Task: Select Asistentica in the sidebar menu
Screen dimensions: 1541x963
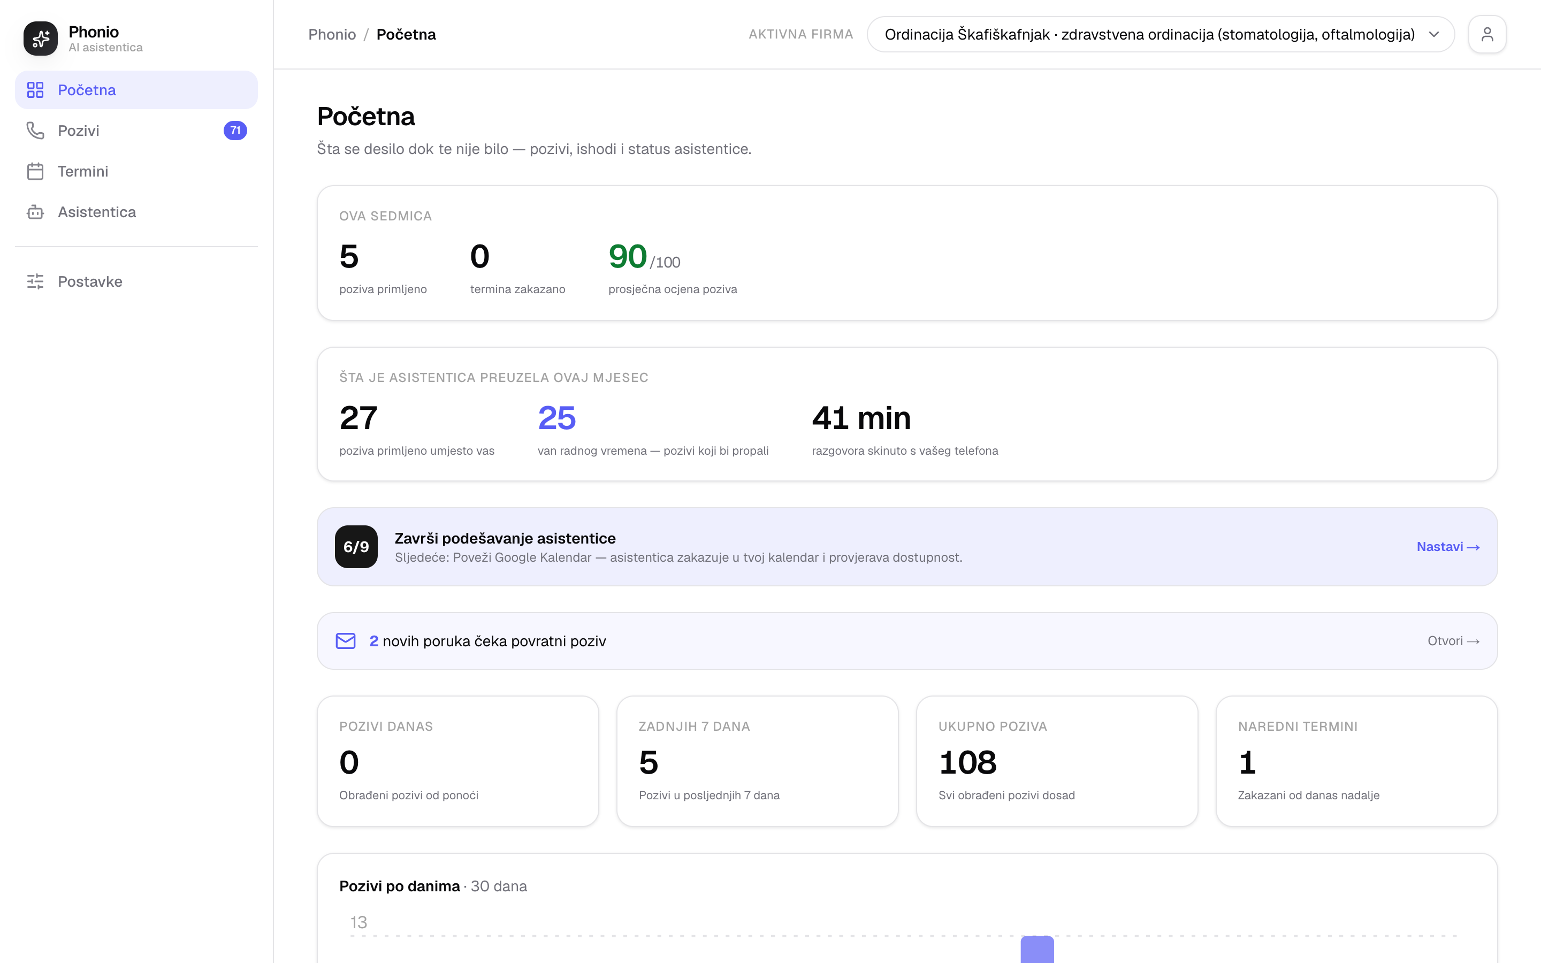Action: pyautogui.click(x=136, y=212)
